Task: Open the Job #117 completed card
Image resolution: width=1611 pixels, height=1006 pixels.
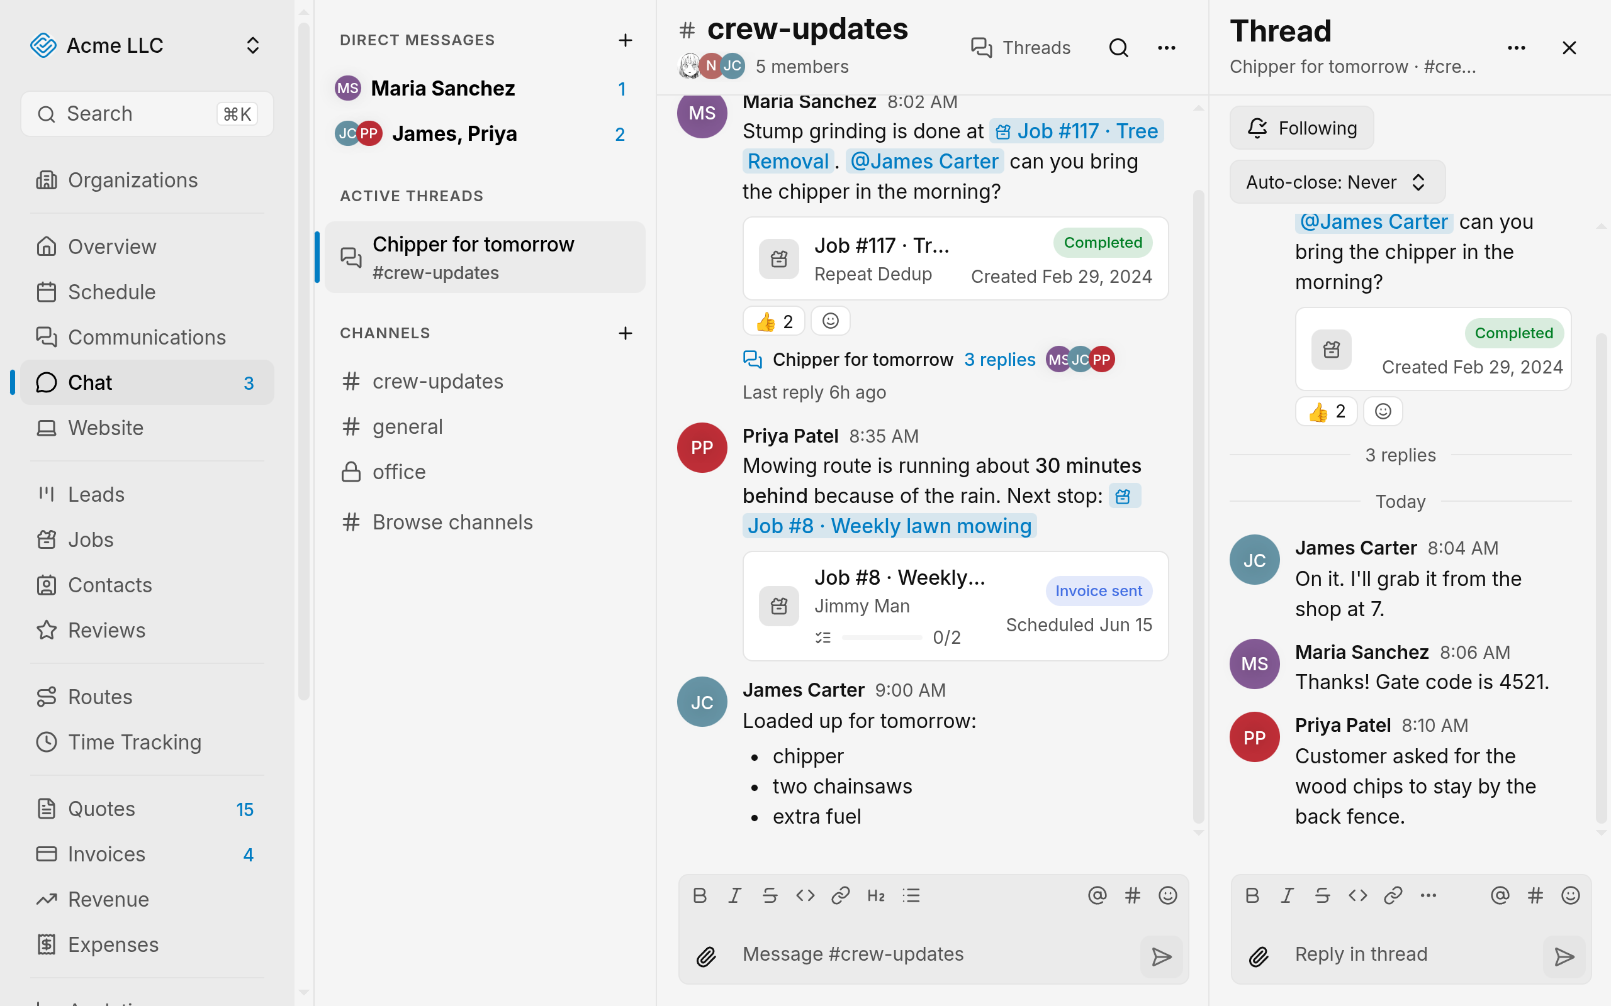Action: [955, 259]
